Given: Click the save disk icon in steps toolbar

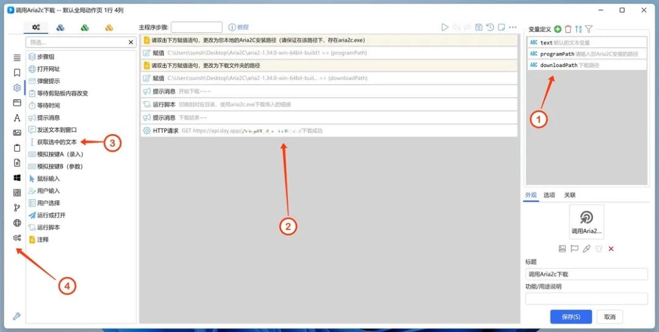Looking at the screenshot, I should click(478, 27).
